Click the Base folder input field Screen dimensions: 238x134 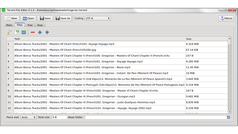155,117
